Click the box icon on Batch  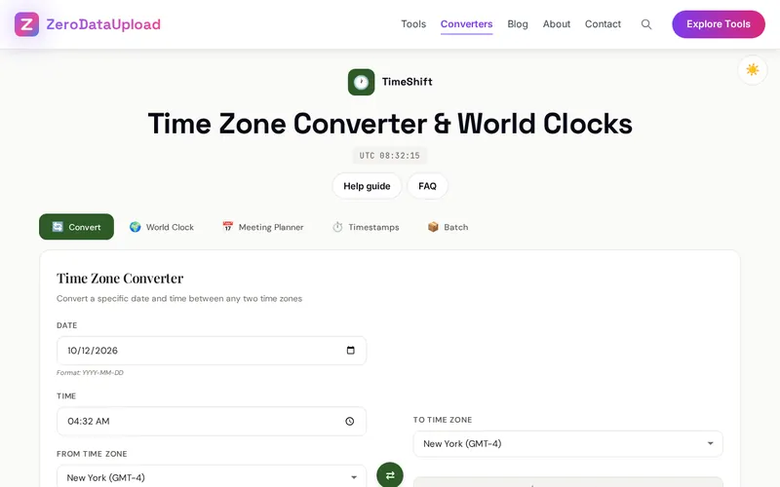(x=433, y=227)
